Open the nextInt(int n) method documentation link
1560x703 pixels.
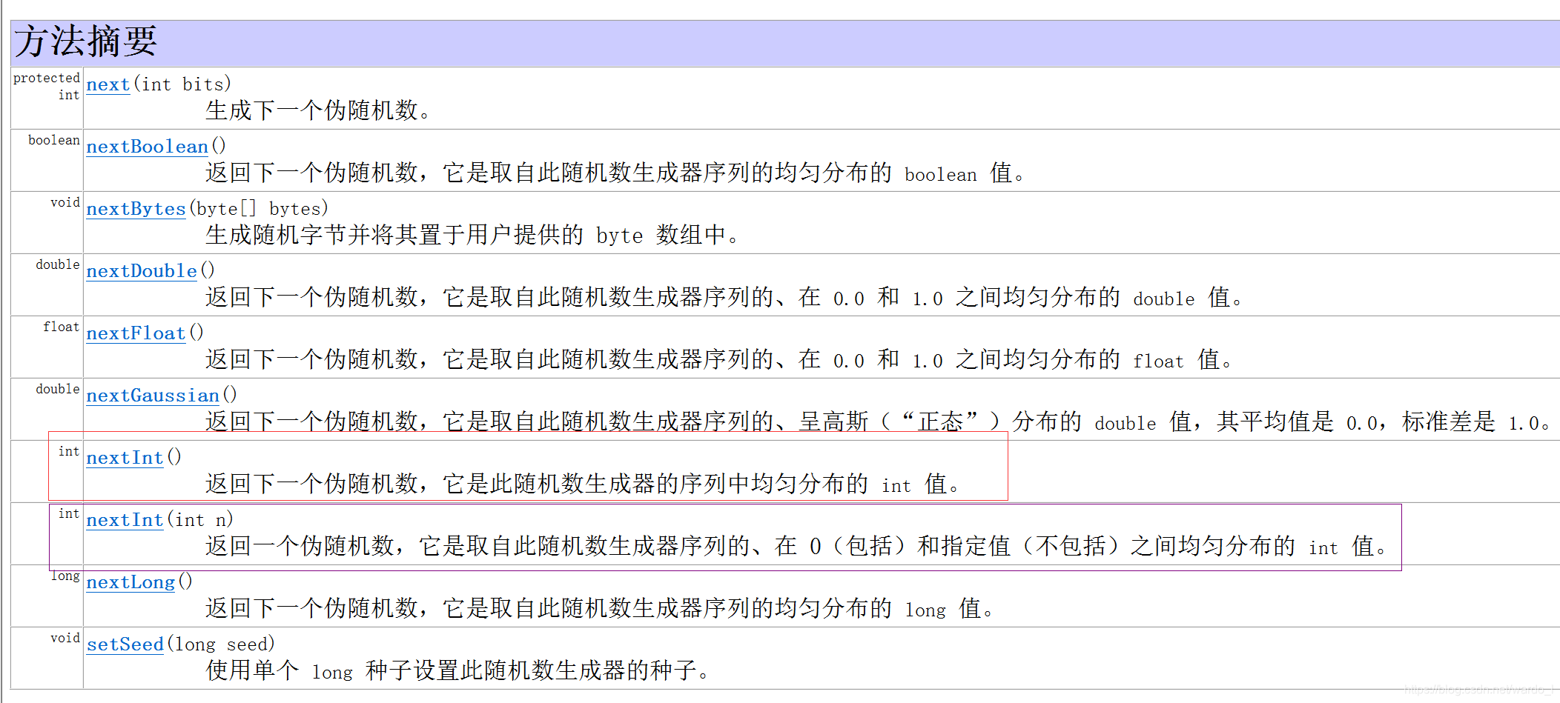coord(124,519)
